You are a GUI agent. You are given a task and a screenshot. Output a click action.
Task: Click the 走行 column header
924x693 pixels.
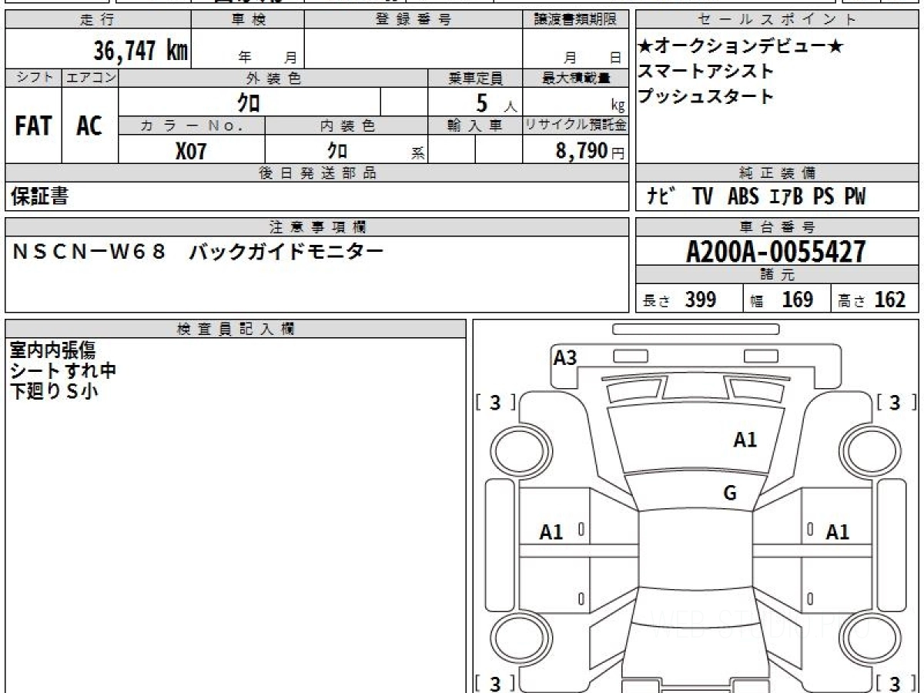(97, 20)
